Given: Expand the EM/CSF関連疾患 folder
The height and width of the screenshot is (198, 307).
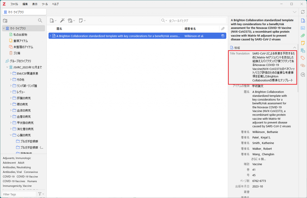Looking at the screenshot, I should [x=11, y=73].
